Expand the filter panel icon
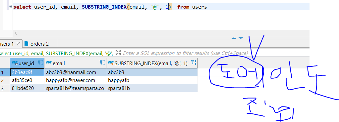The height and width of the screenshot is (122, 339). point(118,52)
